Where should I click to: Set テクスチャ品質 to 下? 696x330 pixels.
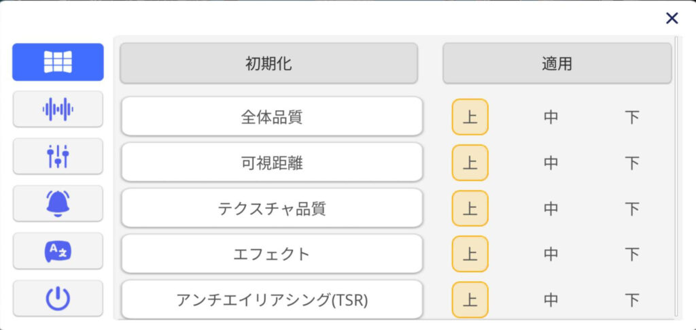click(631, 209)
